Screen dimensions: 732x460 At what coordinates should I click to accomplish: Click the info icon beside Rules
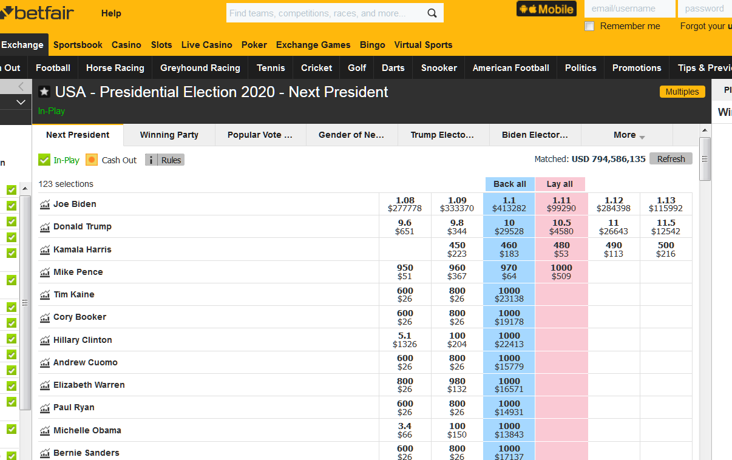pos(151,160)
